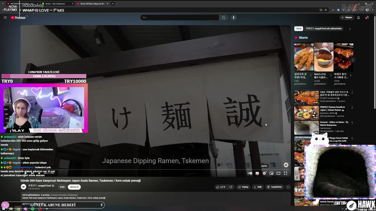The height and width of the screenshot is (211, 376).
Task: Bookmark this page with the star icon
Action: (326, 10)
